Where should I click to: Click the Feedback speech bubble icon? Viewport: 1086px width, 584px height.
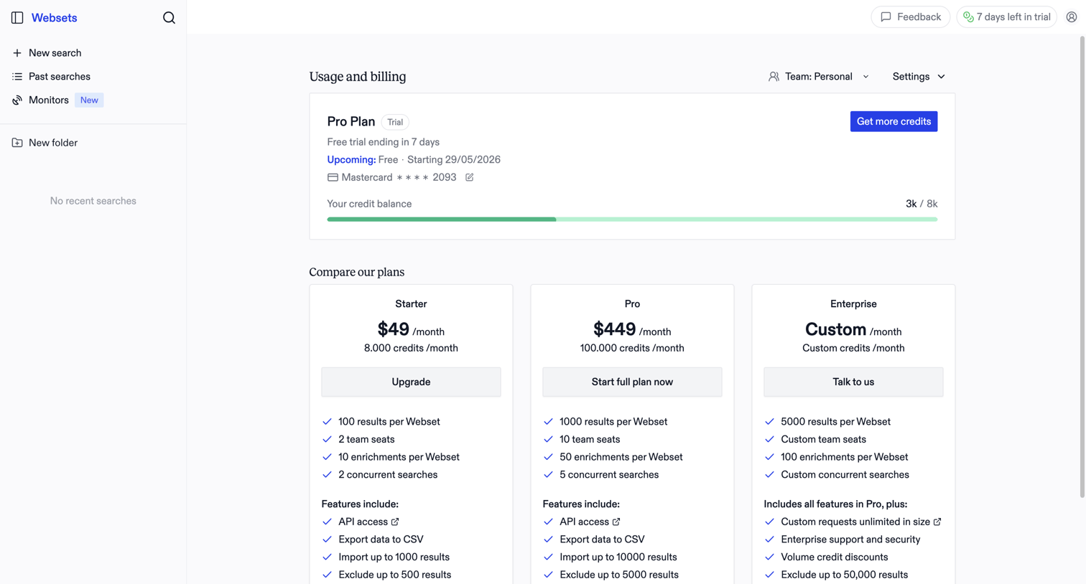(886, 17)
